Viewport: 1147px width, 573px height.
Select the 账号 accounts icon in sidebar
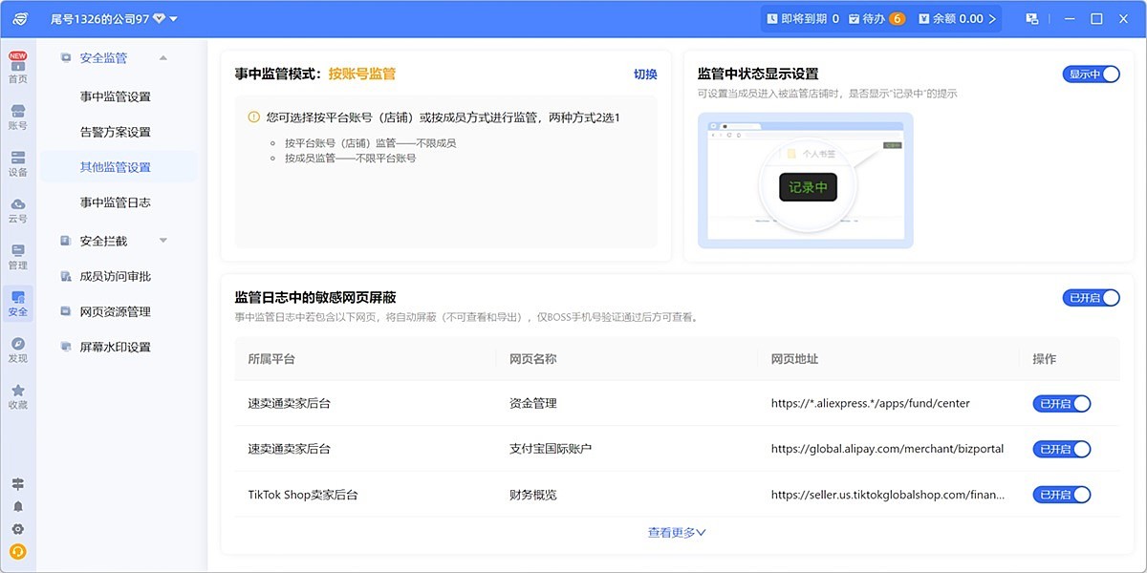click(x=17, y=115)
